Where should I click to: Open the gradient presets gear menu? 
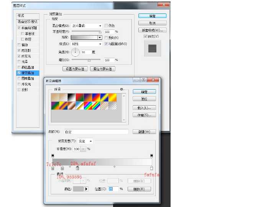(122, 89)
